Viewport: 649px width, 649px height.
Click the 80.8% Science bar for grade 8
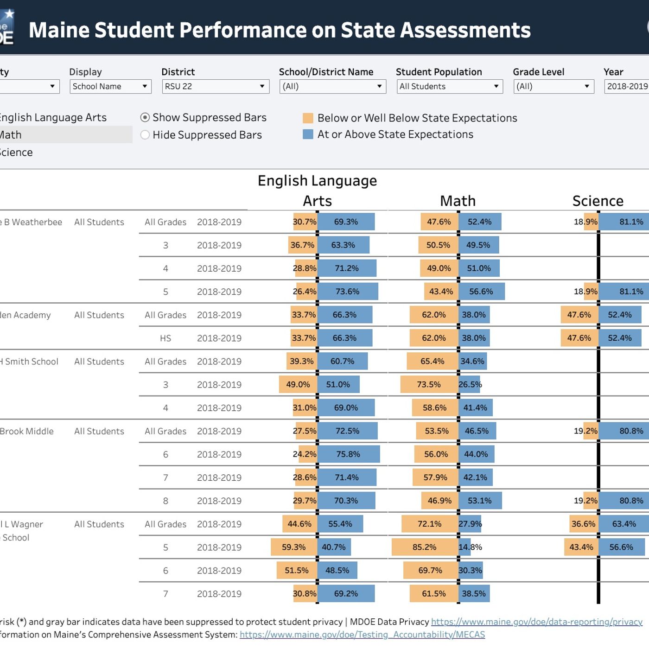point(624,500)
